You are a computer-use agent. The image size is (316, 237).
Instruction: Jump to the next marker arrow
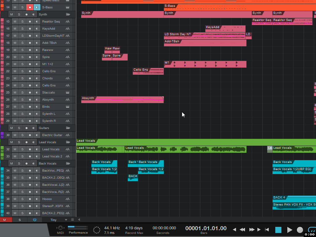259,230
